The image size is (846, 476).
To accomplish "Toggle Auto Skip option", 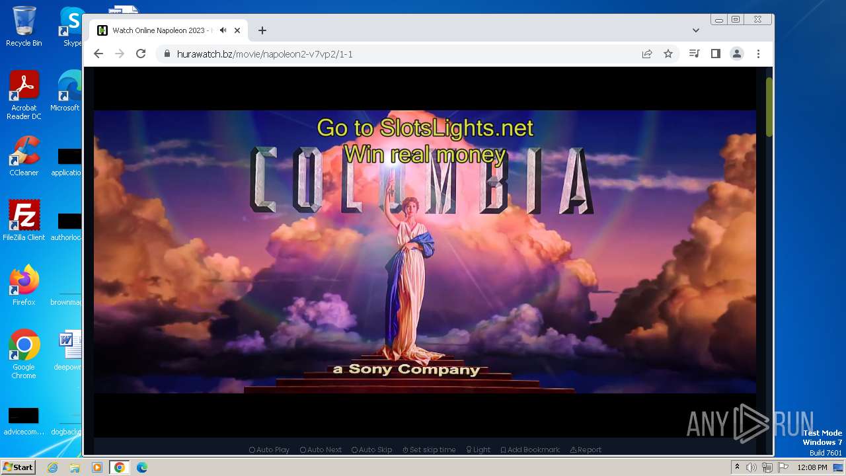I will [371, 450].
